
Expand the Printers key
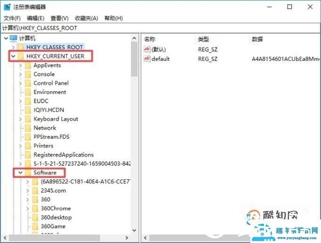tap(20, 146)
